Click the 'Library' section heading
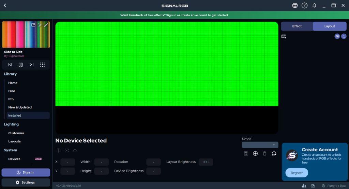349x189 pixels. pos(10,74)
